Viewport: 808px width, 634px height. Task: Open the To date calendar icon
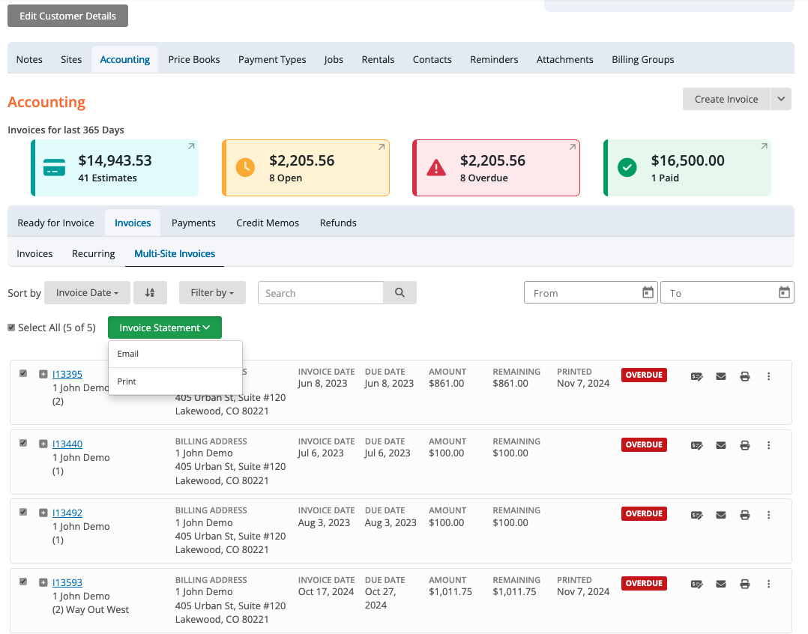784,292
